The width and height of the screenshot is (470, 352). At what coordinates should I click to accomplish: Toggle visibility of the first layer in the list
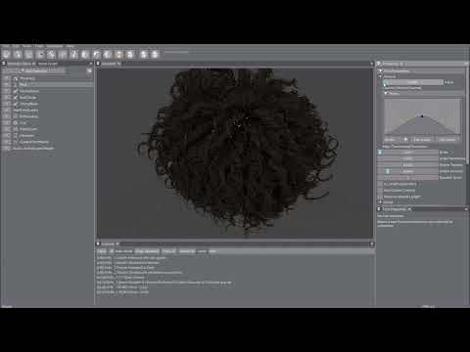click(6, 78)
